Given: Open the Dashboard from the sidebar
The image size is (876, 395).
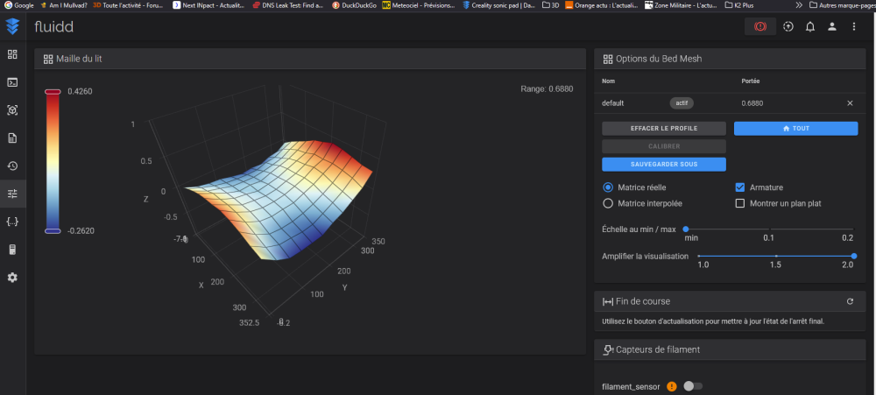Looking at the screenshot, I should click(x=12, y=54).
